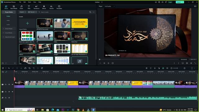Select the Folder item in Project Media

8,16
